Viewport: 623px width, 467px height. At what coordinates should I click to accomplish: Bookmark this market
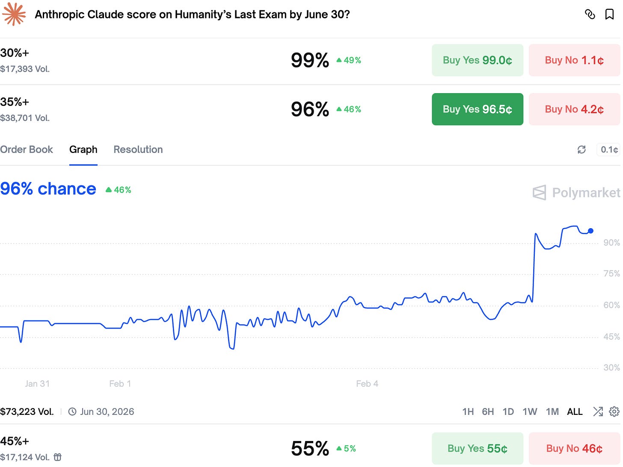(609, 15)
